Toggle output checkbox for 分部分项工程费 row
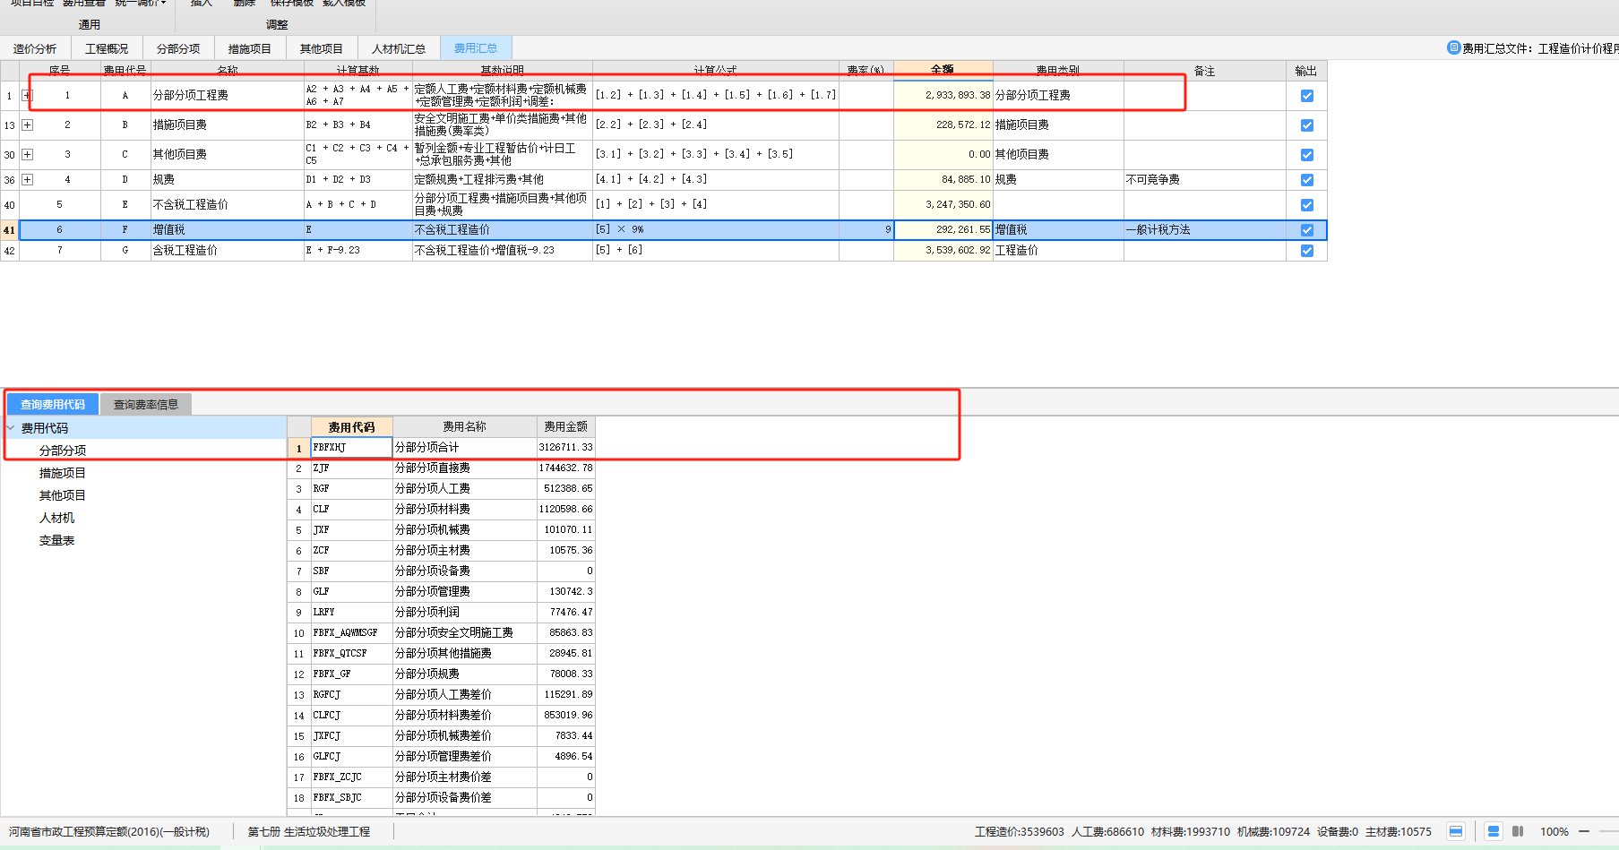The height and width of the screenshot is (850, 1619). (x=1306, y=95)
